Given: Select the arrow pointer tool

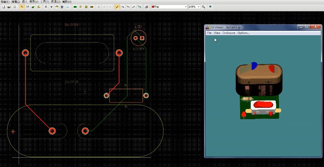Looking at the screenshot, I should coord(22,7).
